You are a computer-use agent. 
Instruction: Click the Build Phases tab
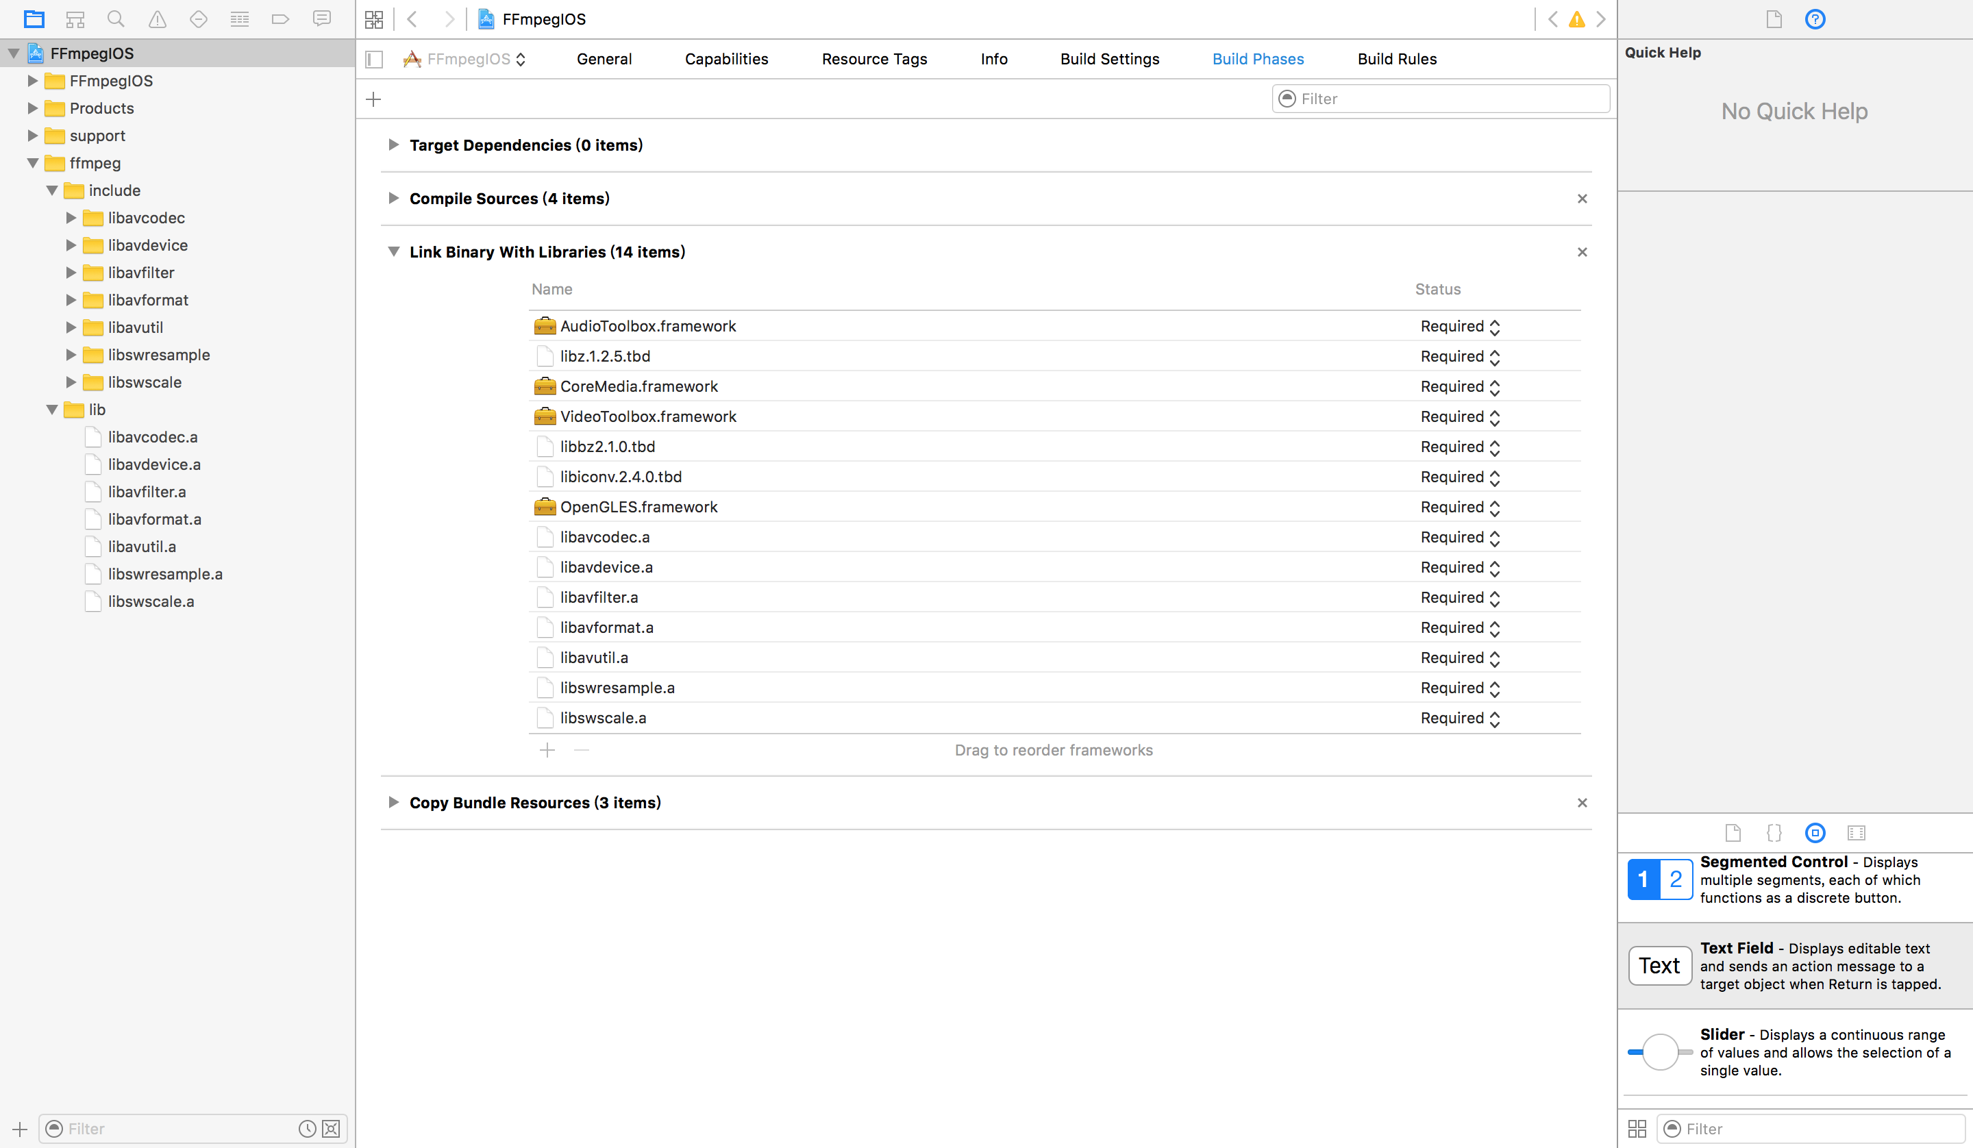(1257, 59)
